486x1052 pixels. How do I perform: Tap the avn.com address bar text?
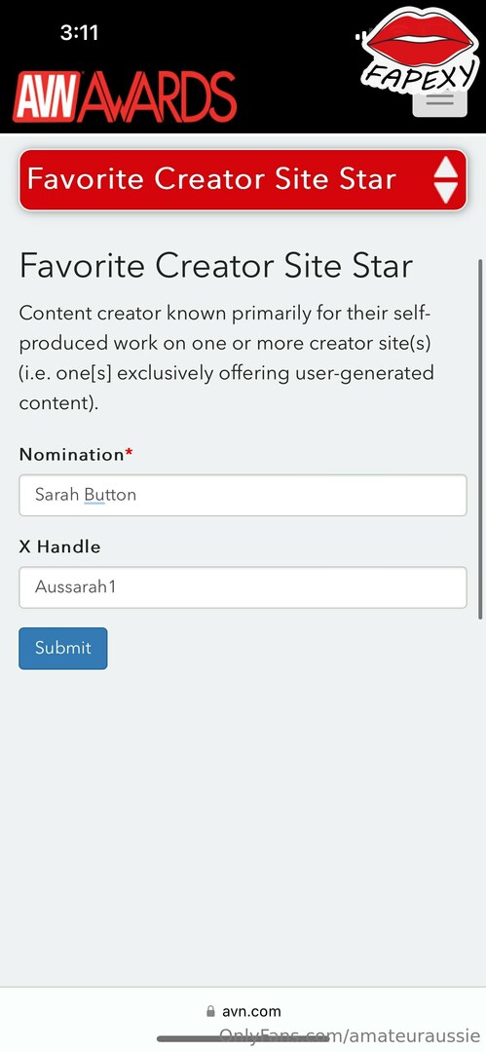(251, 1011)
